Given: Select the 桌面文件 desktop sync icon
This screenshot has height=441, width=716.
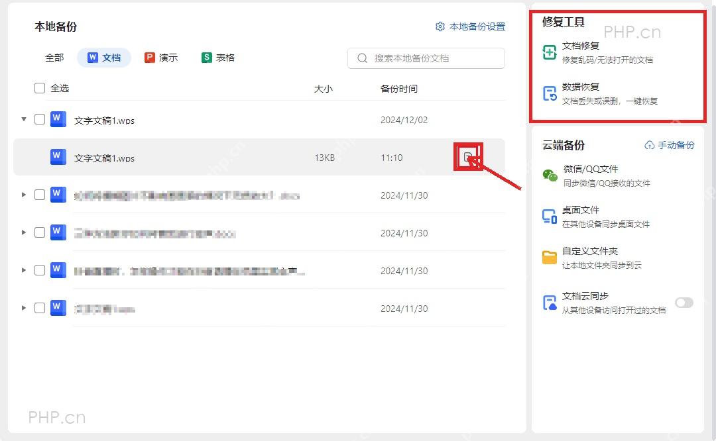Looking at the screenshot, I should 550,217.
